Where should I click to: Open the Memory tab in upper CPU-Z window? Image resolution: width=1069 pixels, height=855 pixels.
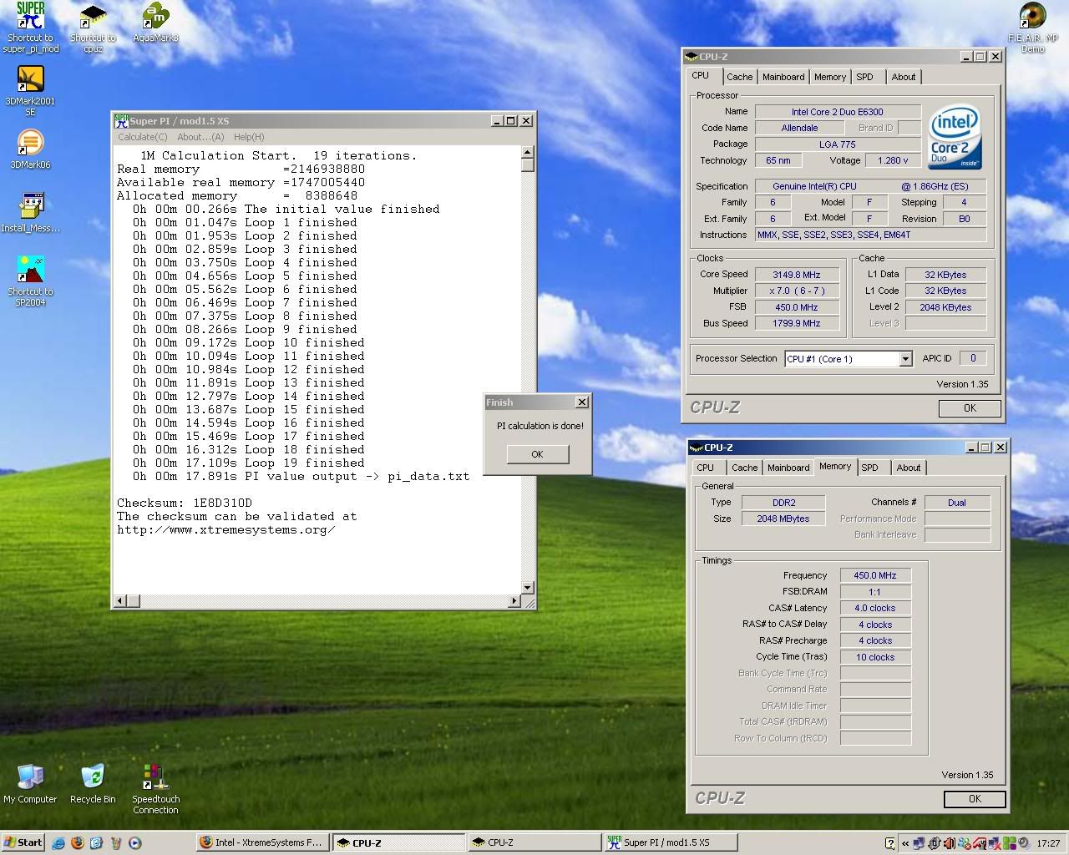click(830, 77)
